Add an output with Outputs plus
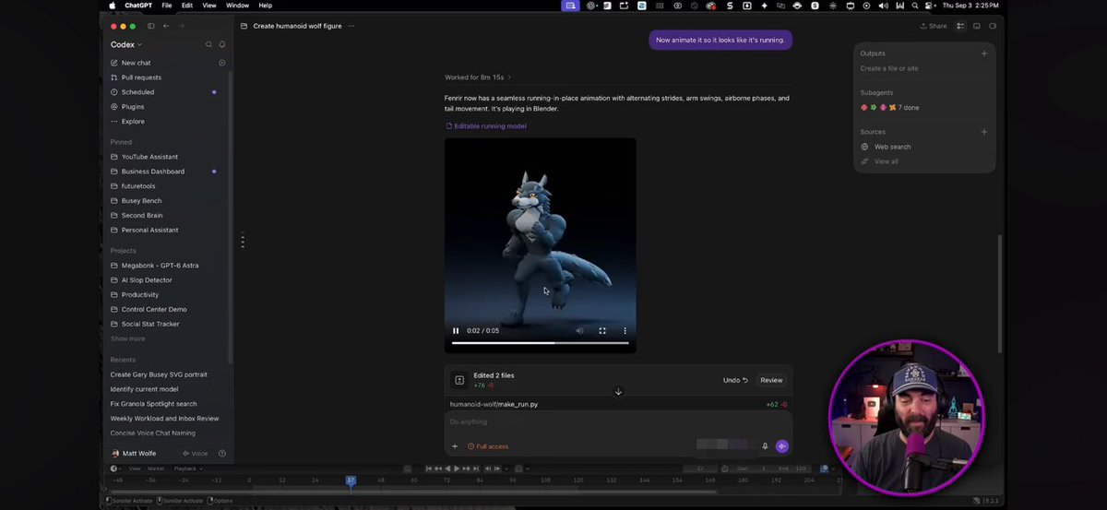This screenshot has height=510, width=1107. tap(984, 53)
